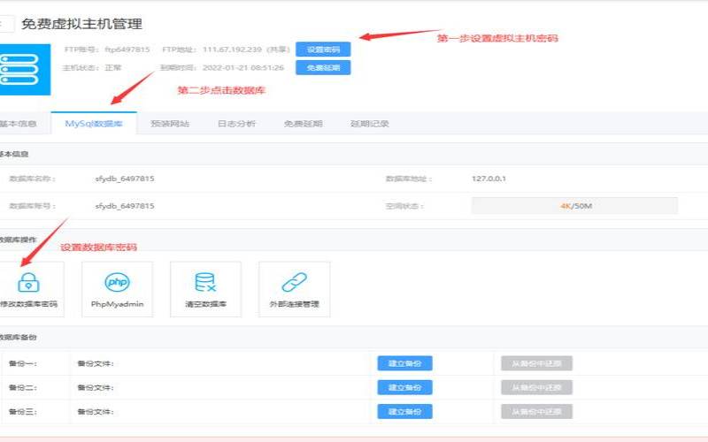Restore from backup in 备份二 row

pos(536,387)
